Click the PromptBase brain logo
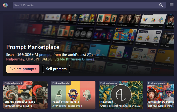177x112 pixels. click(5, 5)
